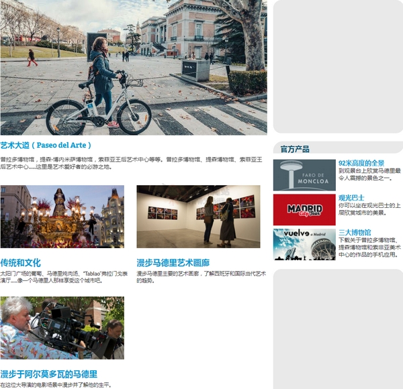The image size is (403, 389).
Task: Click the 官方产品 section header
Action: (x=295, y=149)
